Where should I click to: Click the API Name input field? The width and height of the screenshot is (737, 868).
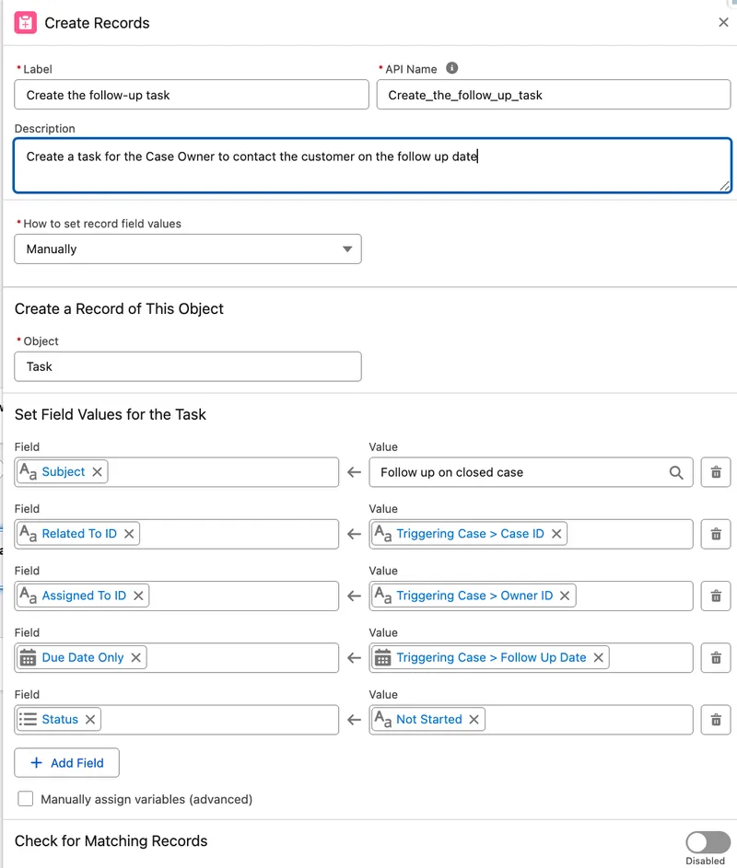[553, 95]
